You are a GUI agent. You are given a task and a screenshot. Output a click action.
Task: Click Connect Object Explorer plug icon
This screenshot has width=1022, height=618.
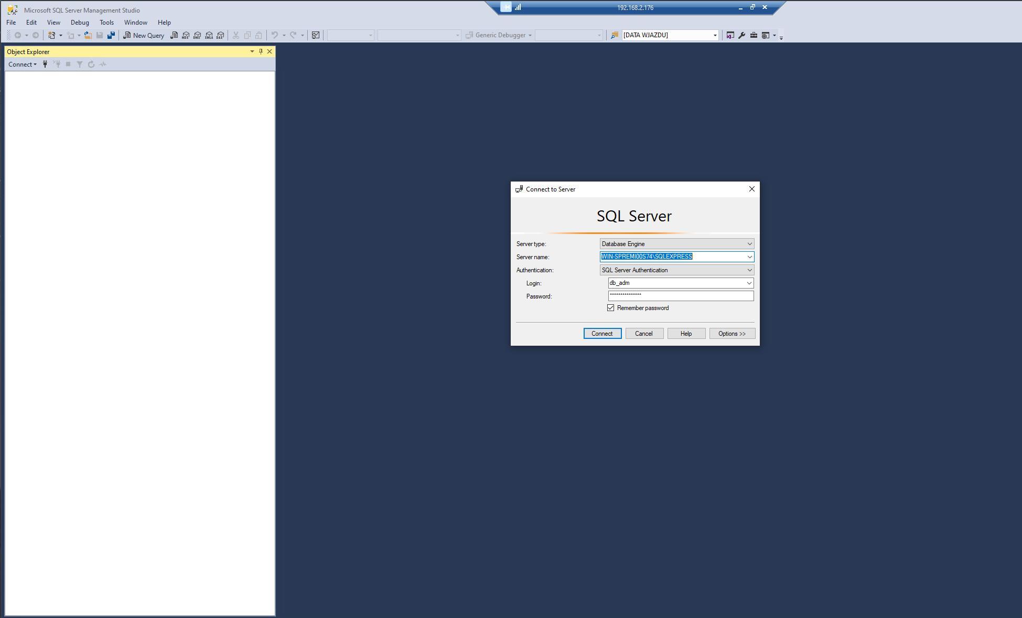[45, 64]
